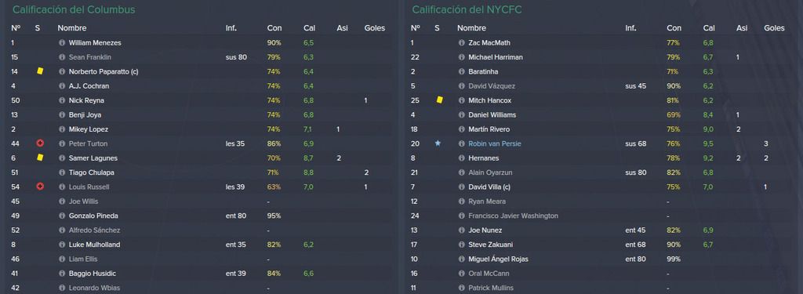
Task: Sort Columbus table by Nombre column
Action: coord(71,28)
